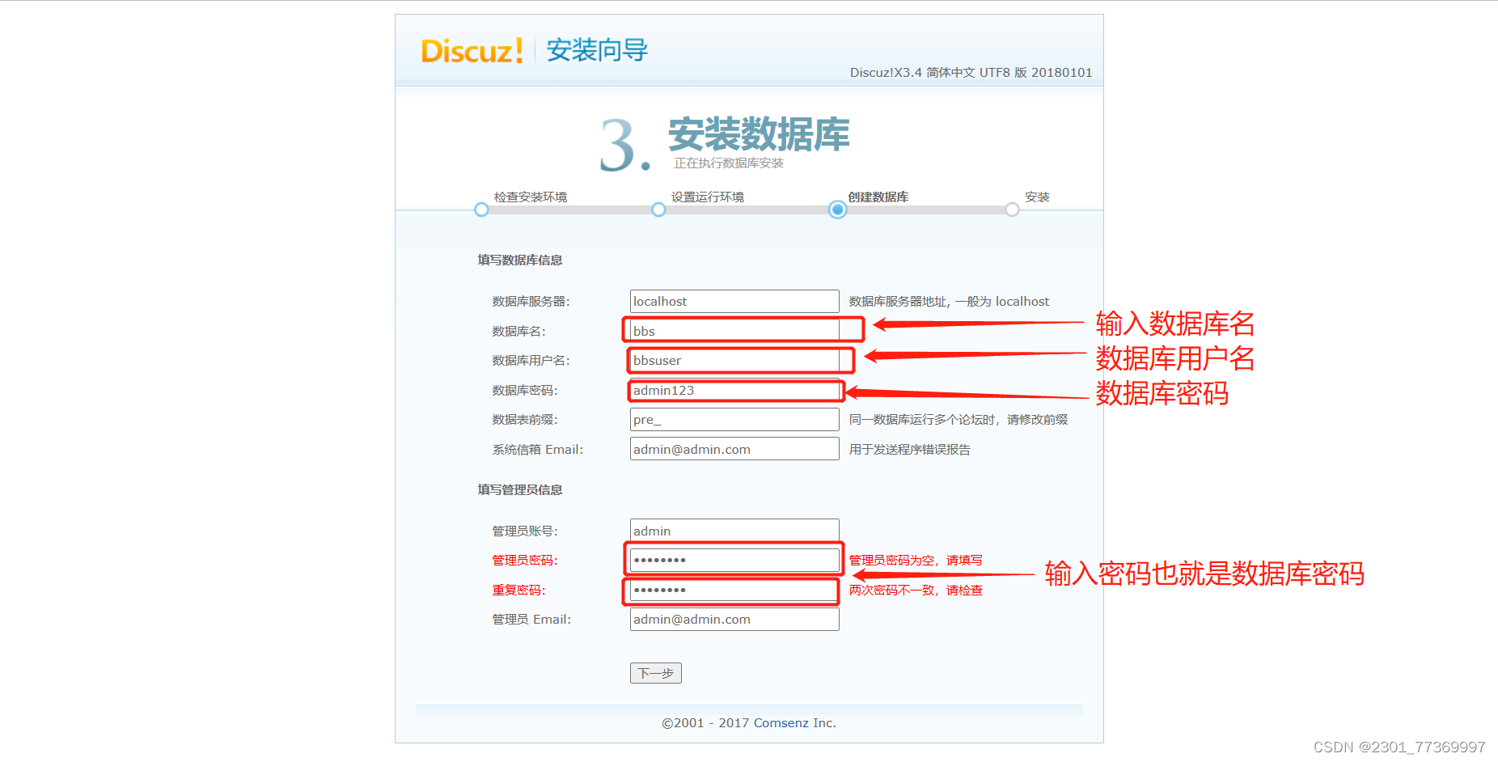The width and height of the screenshot is (1498, 762).
Task: Click the 安装 step marker
Action: [x=1012, y=210]
